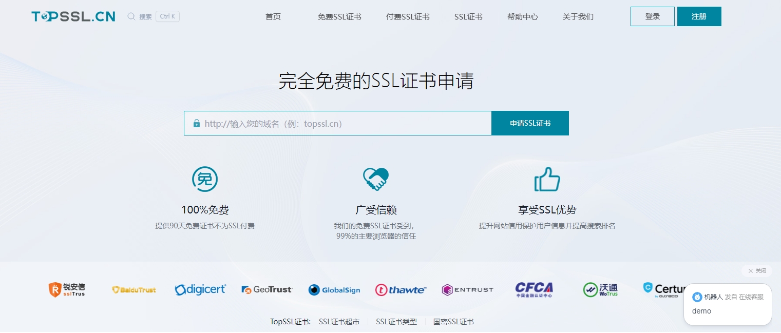Image resolution: width=781 pixels, height=333 pixels.
Task: Click the 沃通 WoTrus partner logo
Action: click(600, 289)
